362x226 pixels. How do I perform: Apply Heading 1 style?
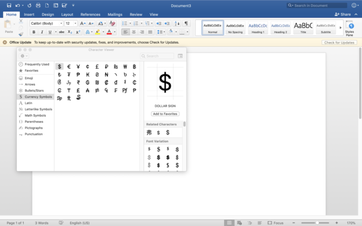258,27
